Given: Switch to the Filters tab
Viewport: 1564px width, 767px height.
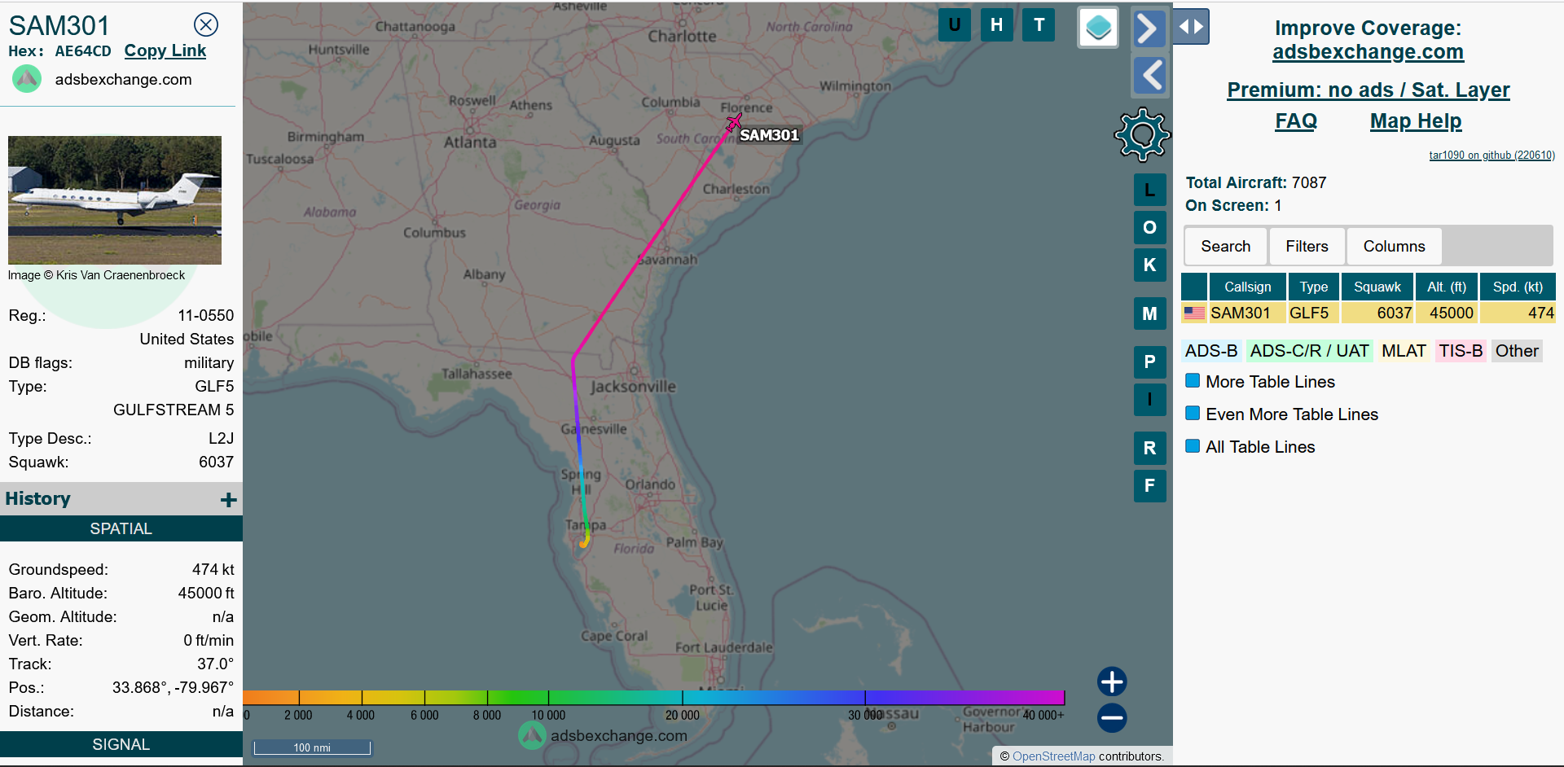Looking at the screenshot, I should pyautogui.click(x=1307, y=246).
